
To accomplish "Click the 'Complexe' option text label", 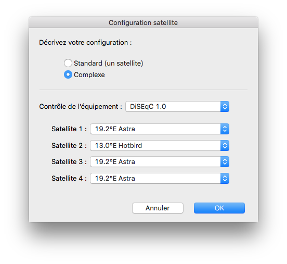I will point(89,75).
